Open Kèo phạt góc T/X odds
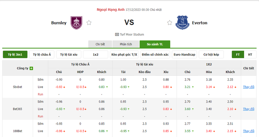Viewport: 259px width, 137px height. [124, 55]
